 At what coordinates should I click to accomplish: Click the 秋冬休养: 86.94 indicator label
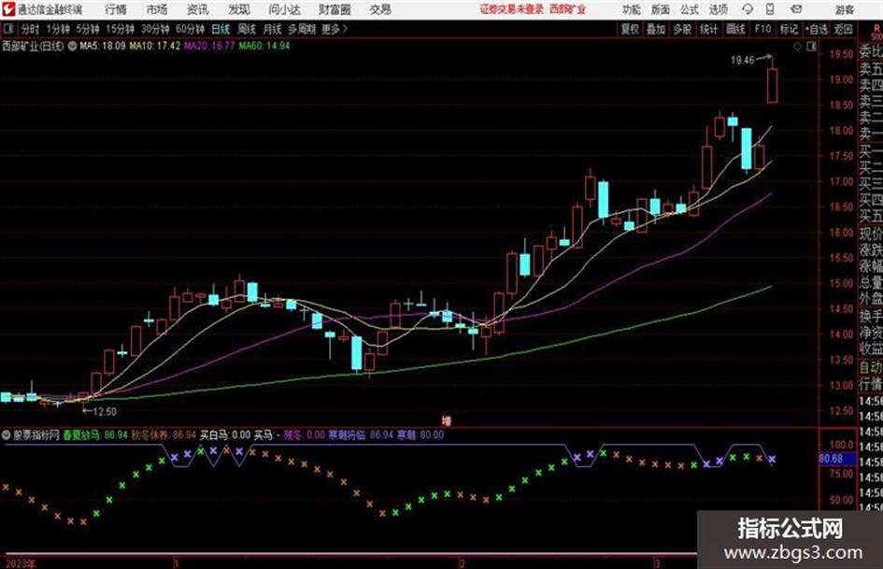[x=164, y=434]
